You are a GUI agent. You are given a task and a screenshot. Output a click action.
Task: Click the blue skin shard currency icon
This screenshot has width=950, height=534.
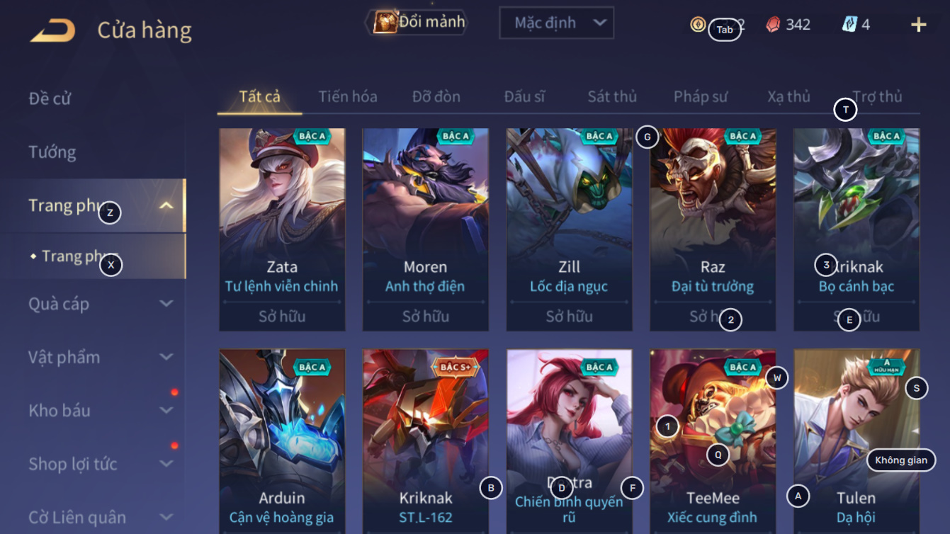click(x=849, y=25)
